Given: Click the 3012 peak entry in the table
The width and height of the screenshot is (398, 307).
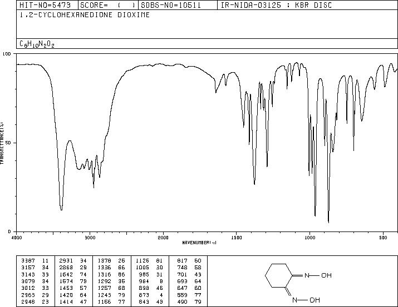Looking at the screenshot, I should pyautogui.click(x=35, y=288).
